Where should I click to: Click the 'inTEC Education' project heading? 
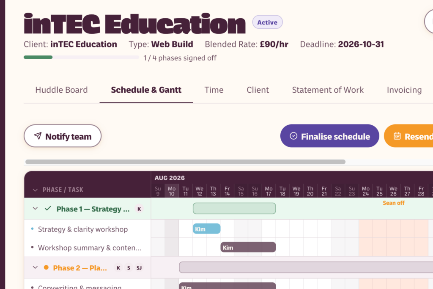135,24
